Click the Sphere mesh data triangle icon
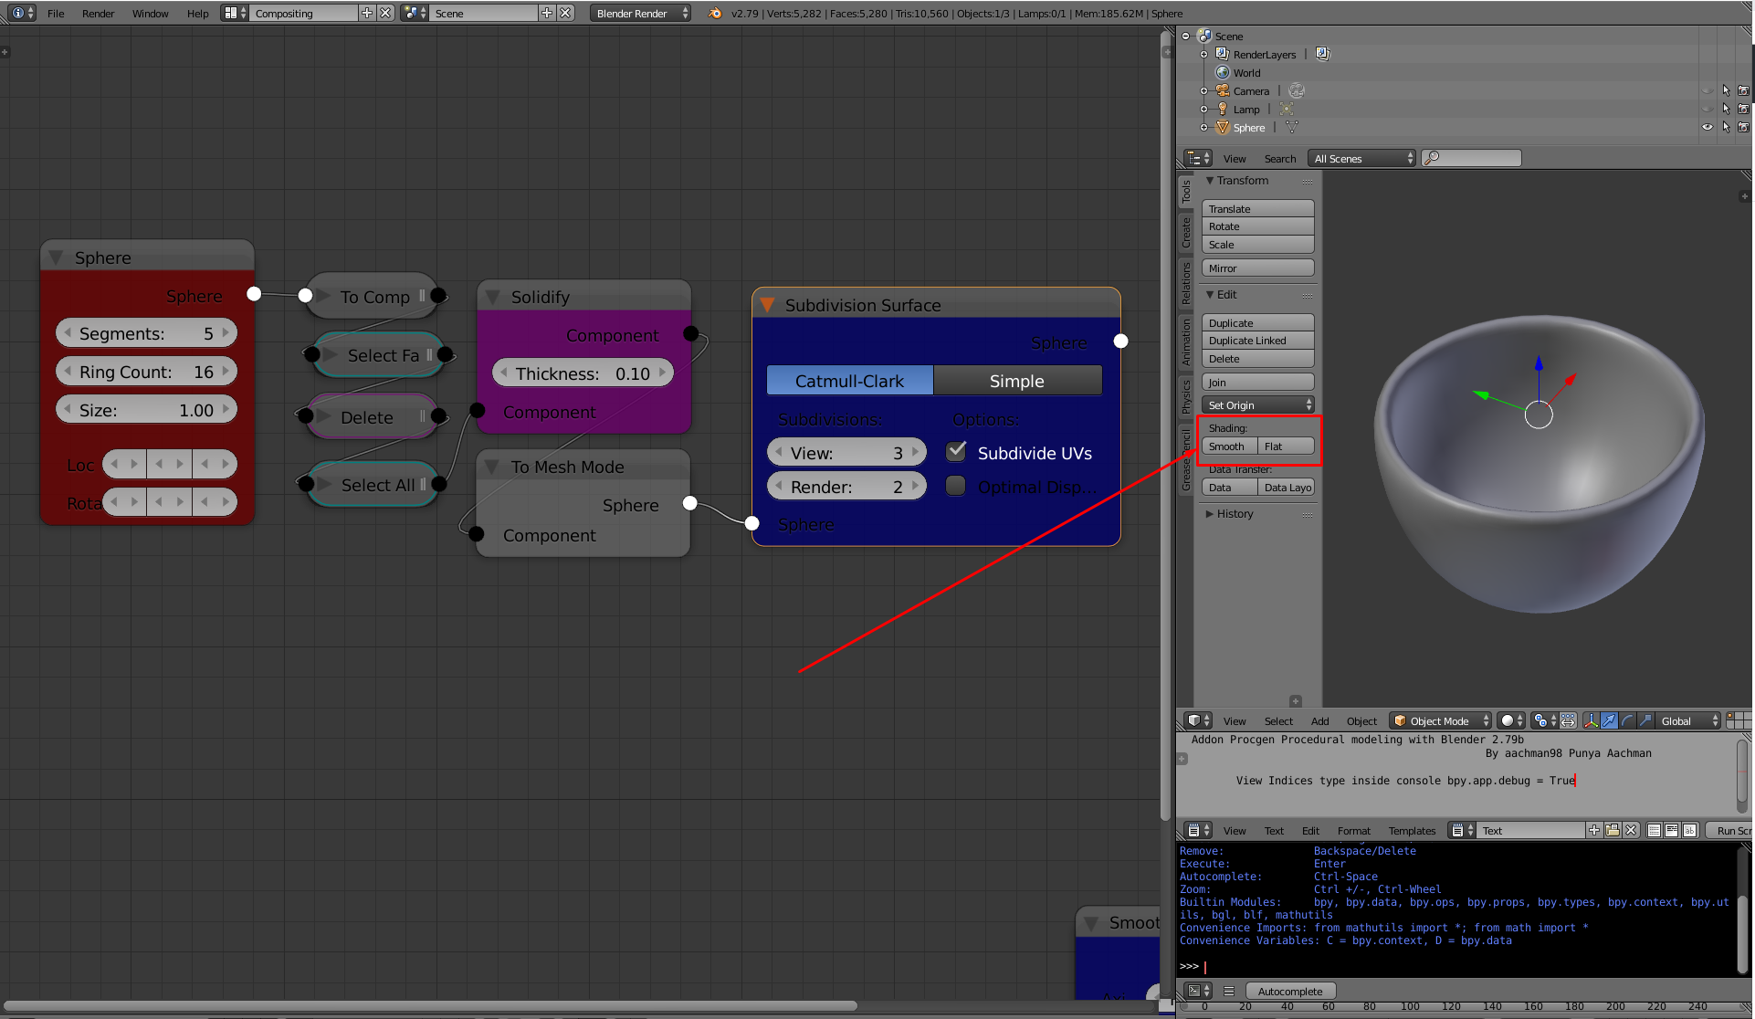 tap(1291, 127)
